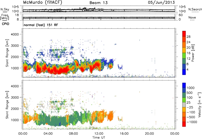This screenshot has width=202, height=139.
Task: Click the "-500" velocity colorbar tick label
Action: tap(191, 117)
